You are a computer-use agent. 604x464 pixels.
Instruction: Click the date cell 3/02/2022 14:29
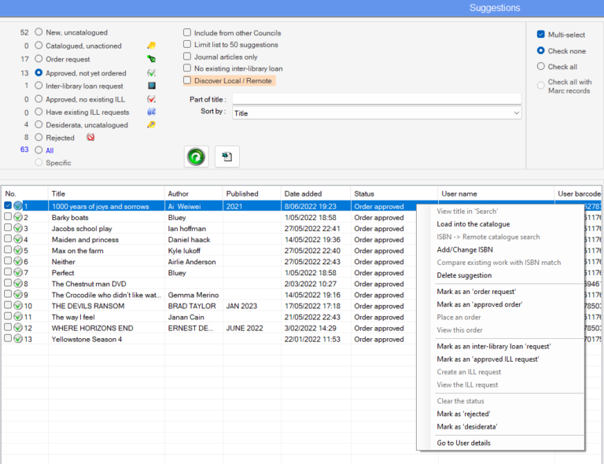coord(311,328)
